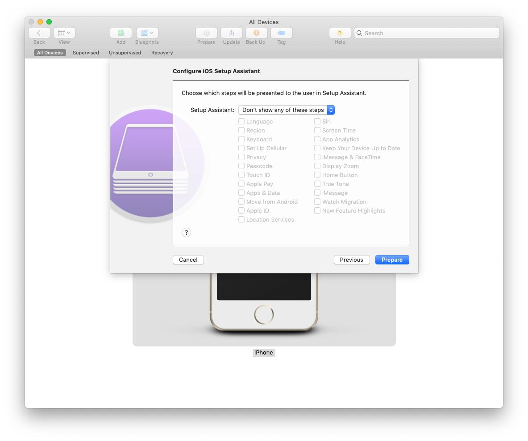Viewport: 528px width, 441px height.
Task: Click the question mark help button in dialog
Action: (x=186, y=232)
